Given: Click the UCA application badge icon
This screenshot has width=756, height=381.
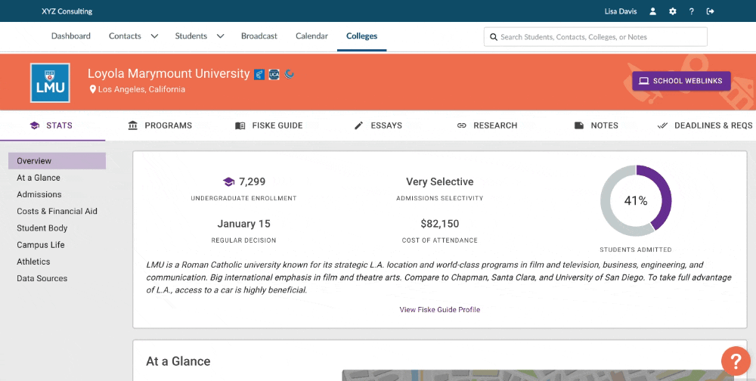Looking at the screenshot, I should (x=274, y=74).
